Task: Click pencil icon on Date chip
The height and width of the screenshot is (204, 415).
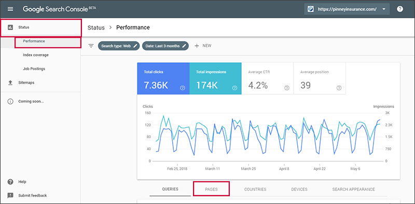Action: point(184,46)
